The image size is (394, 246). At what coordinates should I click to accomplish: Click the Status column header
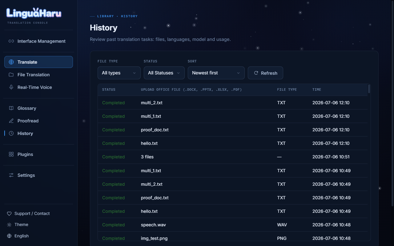pos(109,89)
